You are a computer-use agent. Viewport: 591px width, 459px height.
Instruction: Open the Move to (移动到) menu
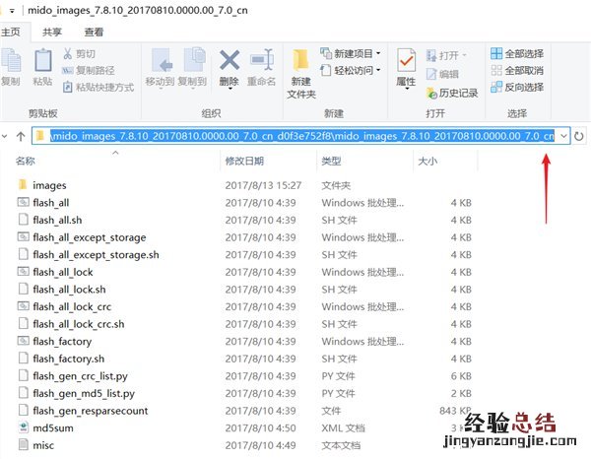coord(161,68)
